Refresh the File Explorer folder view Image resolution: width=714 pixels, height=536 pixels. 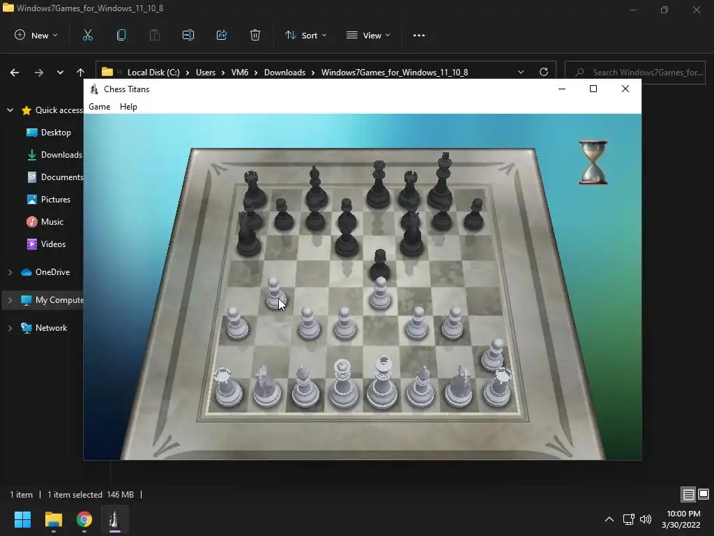pos(544,72)
